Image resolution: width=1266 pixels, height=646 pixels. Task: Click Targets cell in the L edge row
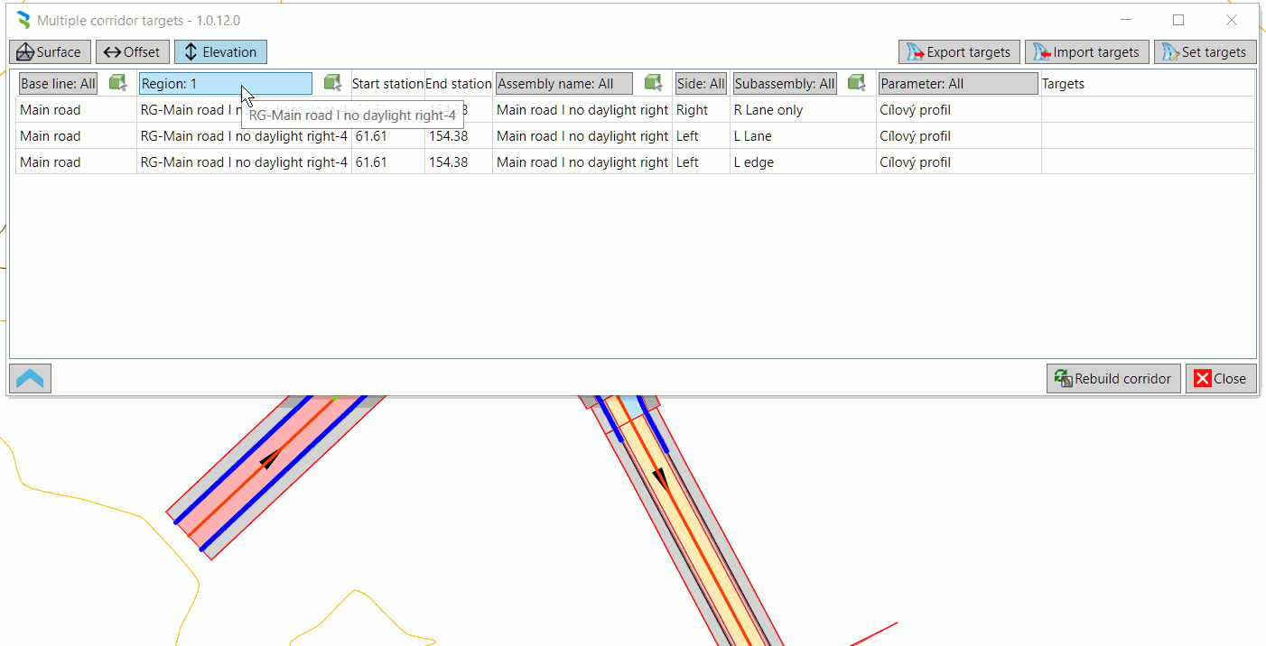[1148, 162]
